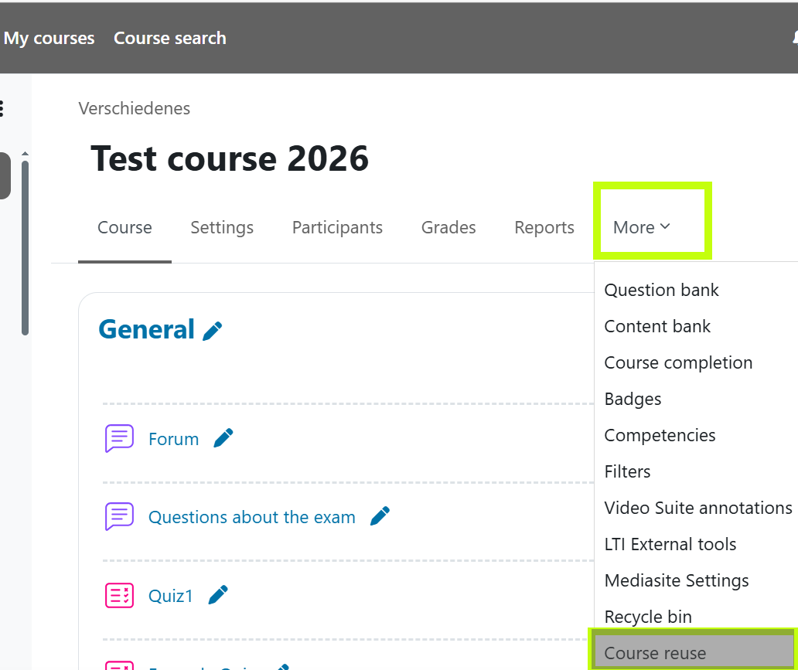
Task: Click the edit pencil beside Forum
Action: point(223,438)
